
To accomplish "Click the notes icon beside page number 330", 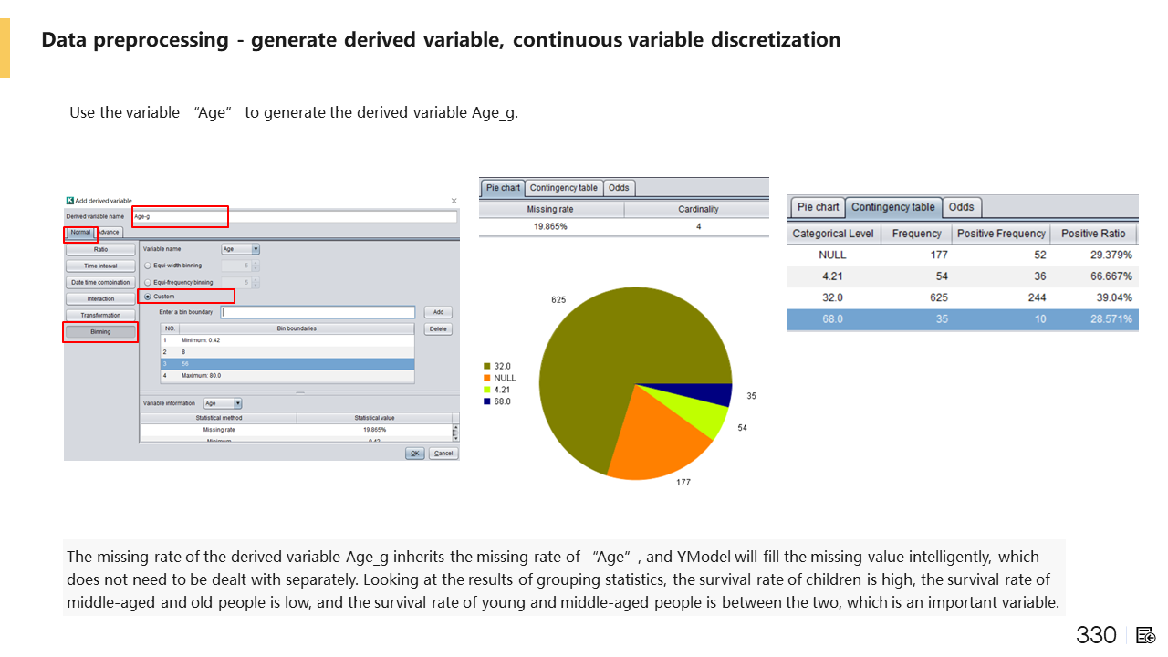I will [x=1146, y=635].
